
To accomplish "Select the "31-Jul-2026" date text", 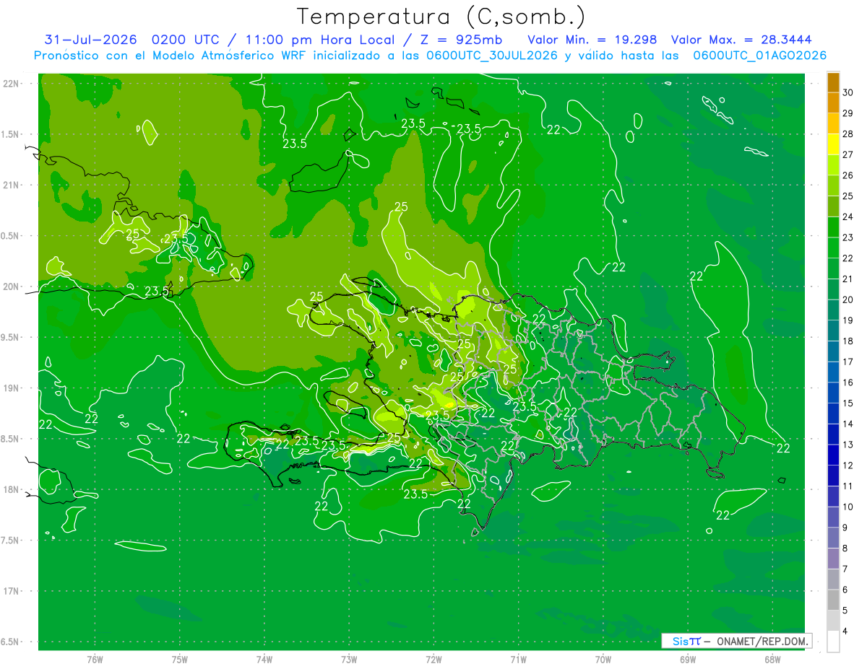I will click(x=92, y=40).
